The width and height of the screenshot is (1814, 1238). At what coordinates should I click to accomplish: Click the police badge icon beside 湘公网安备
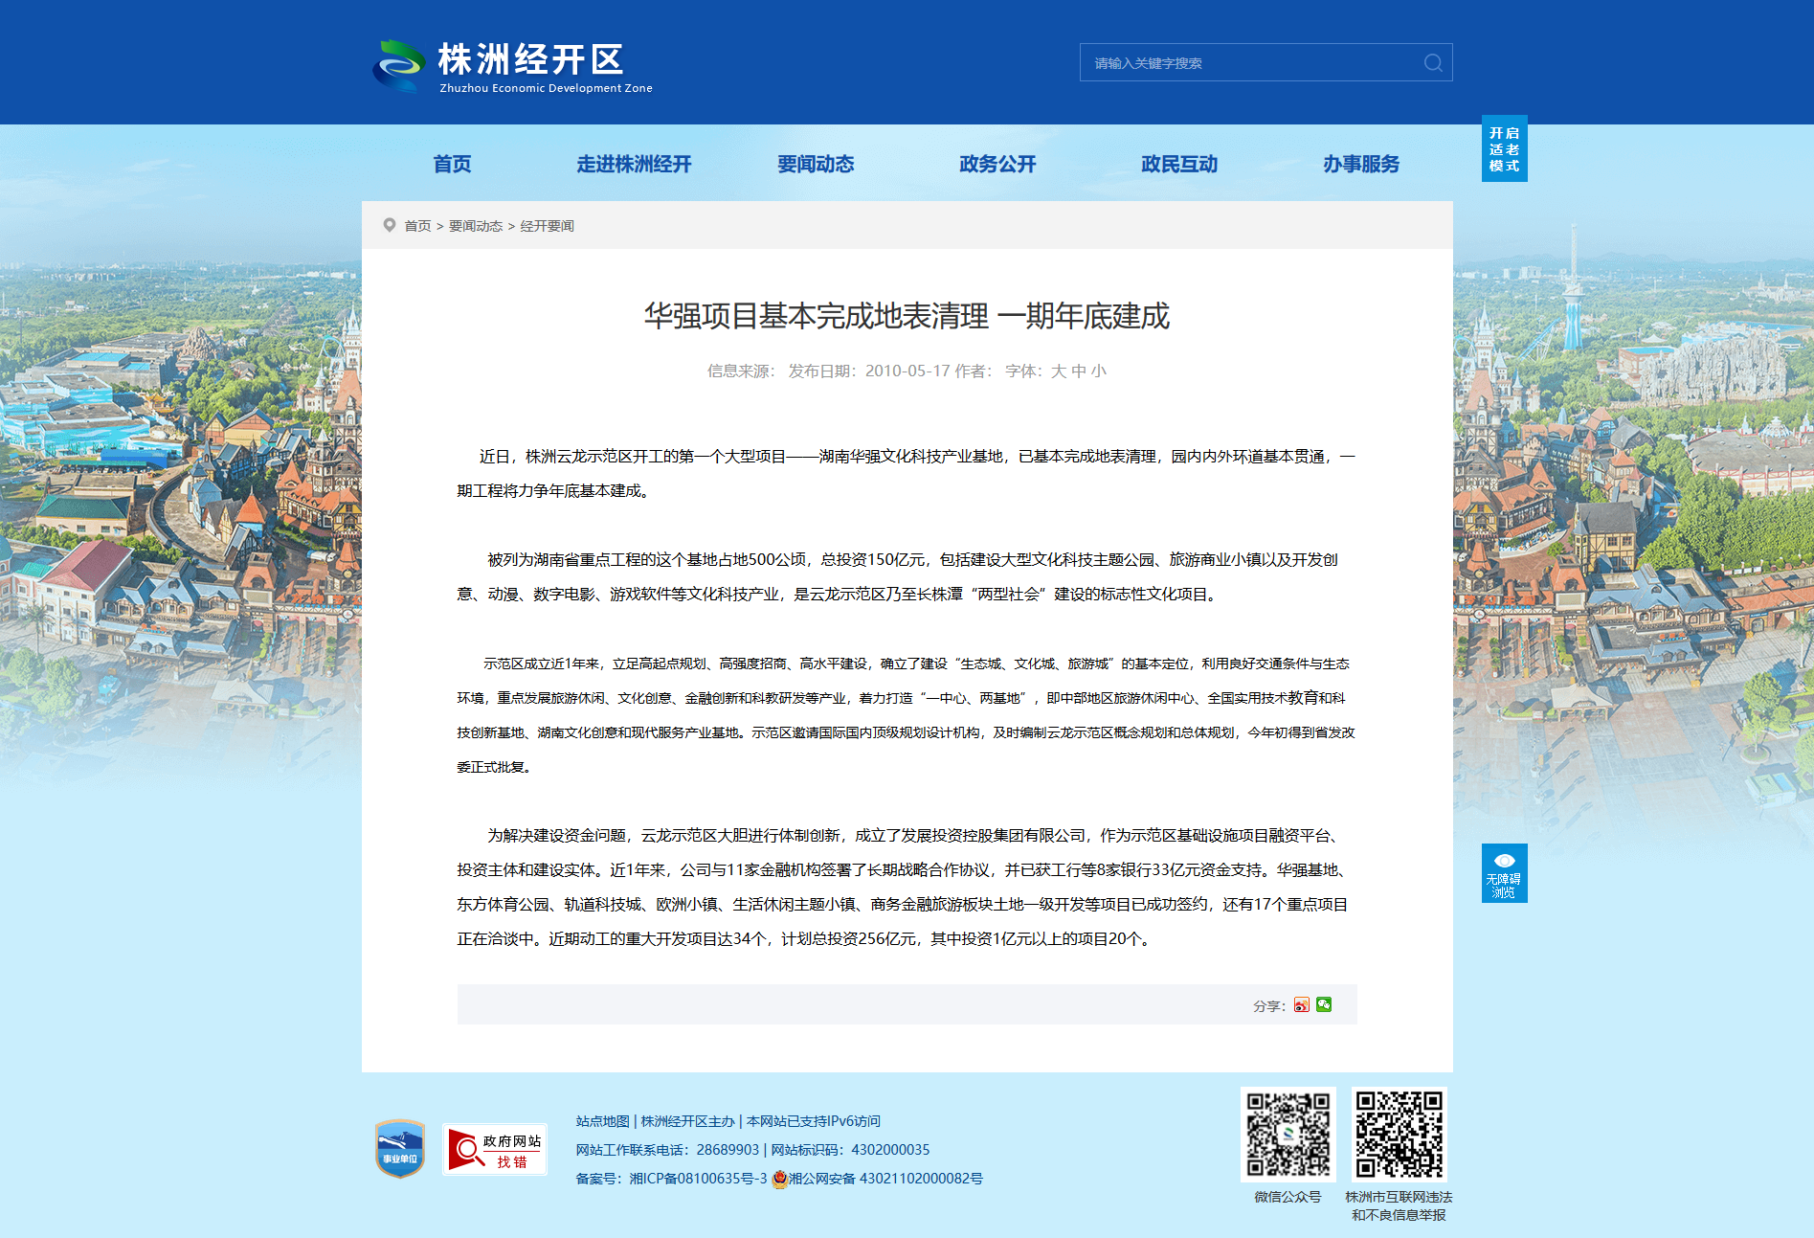tap(779, 1179)
